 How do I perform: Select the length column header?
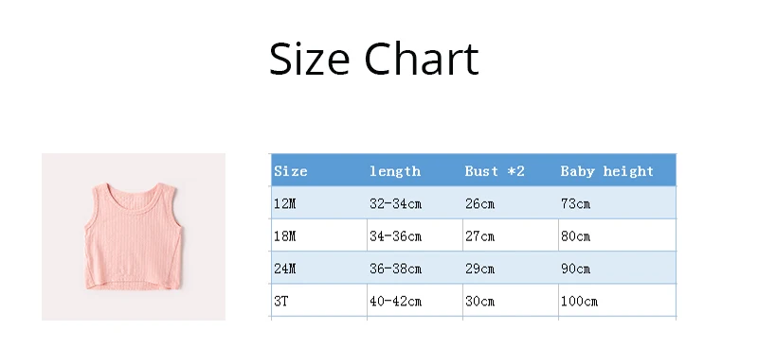point(415,170)
